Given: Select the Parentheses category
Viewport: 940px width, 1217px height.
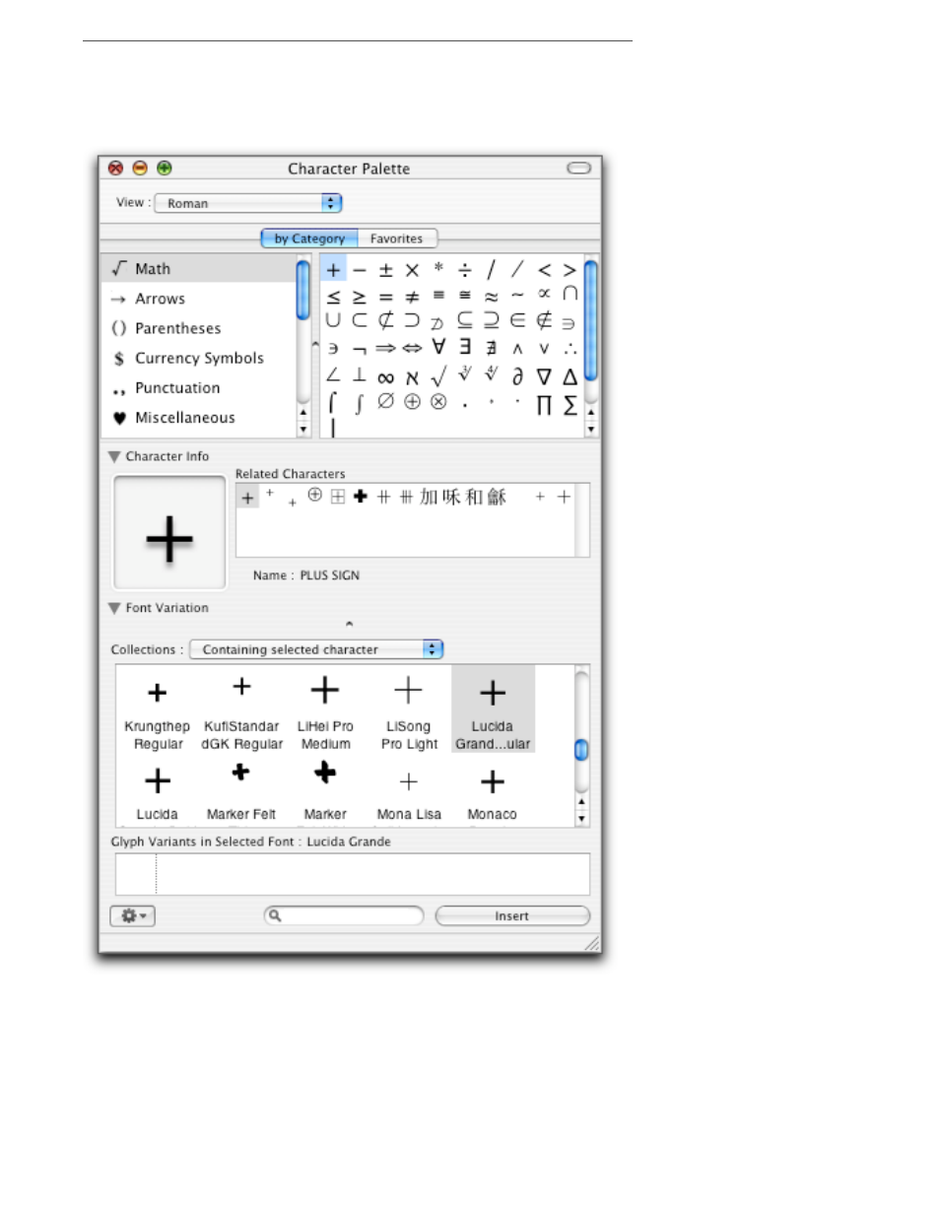Looking at the screenshot, I should coord(198,328).
